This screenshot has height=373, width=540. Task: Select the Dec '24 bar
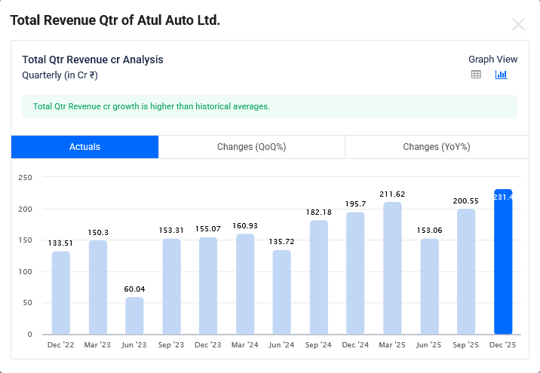point(355,273)
